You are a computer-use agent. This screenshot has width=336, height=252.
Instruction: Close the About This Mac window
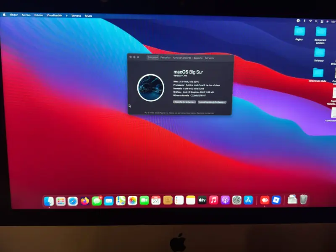[131, 57]
